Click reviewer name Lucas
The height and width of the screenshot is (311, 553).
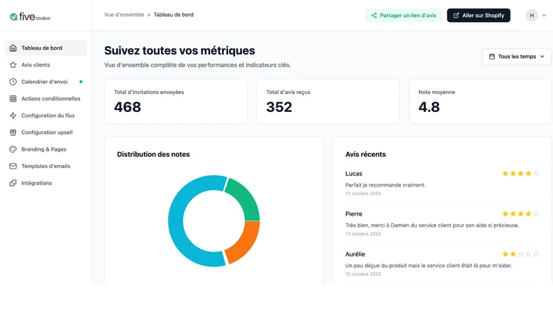(354, 173)
